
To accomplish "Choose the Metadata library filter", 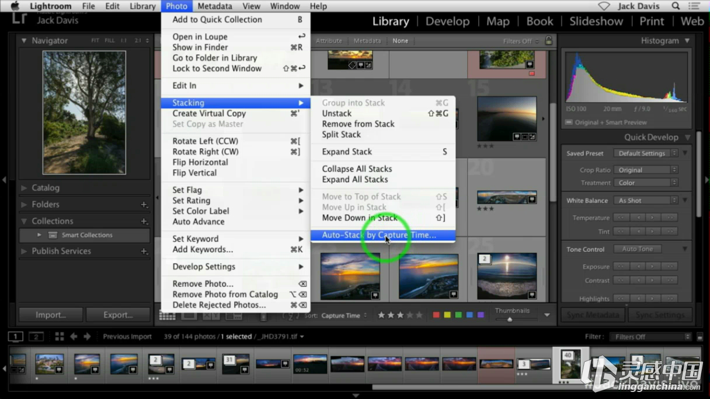I will [x=367, y=41].
